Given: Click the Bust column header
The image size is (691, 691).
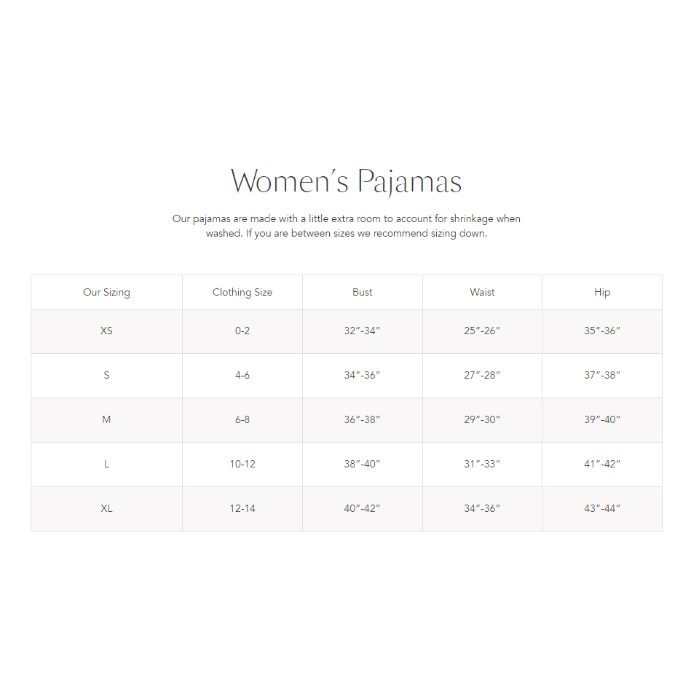Looking at the screenshot, I should pyautogui.click(x=362, y=292).
